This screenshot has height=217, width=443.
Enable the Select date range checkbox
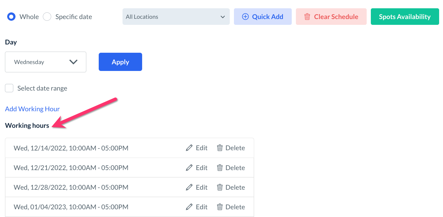click(9, 88)
